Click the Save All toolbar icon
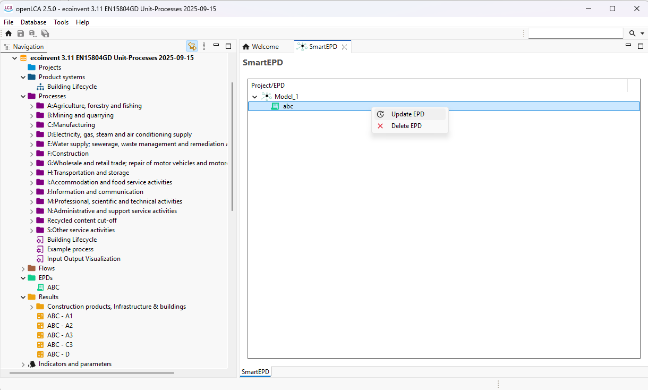 (x=45, y=33)
